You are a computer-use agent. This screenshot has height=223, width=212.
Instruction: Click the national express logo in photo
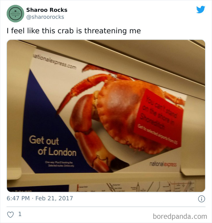click(x=163, y=164)
